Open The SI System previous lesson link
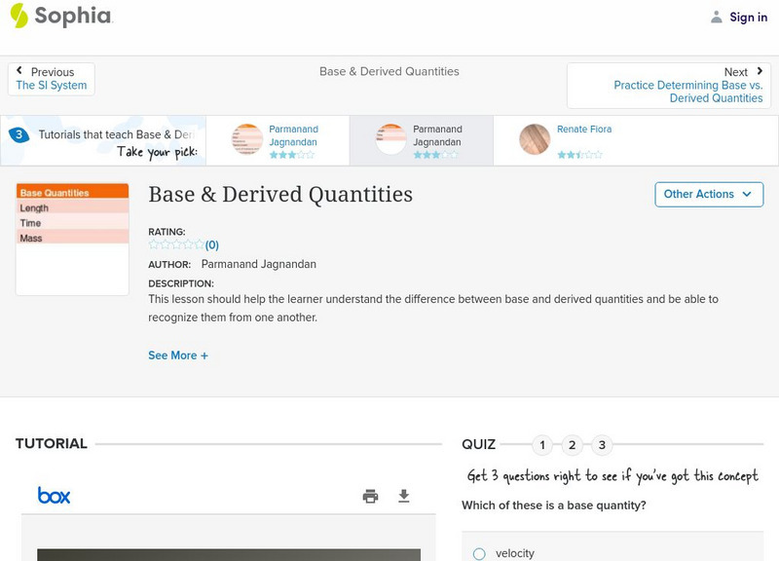 52,86
